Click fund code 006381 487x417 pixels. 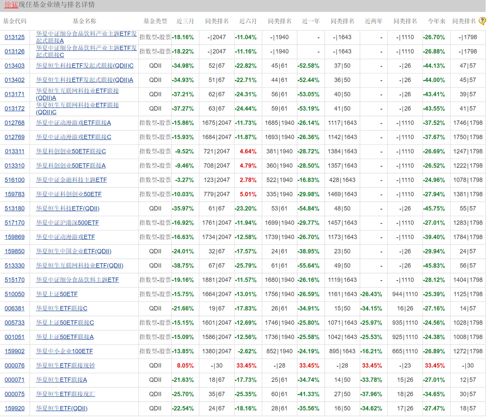coord(15,308)
